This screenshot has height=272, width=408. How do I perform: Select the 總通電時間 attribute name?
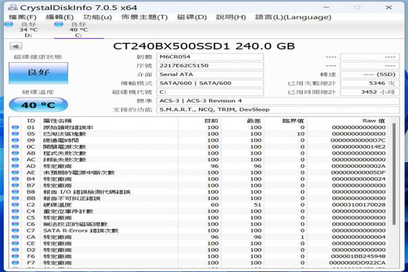pyautogui.click(x=61, y=140)
